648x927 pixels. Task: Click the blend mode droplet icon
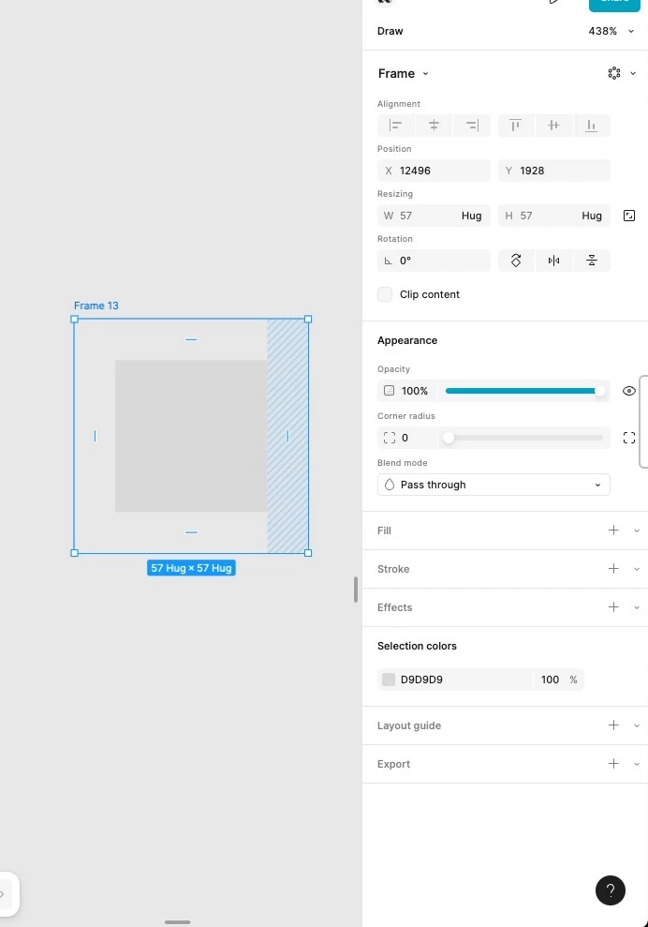click(390, 485)
